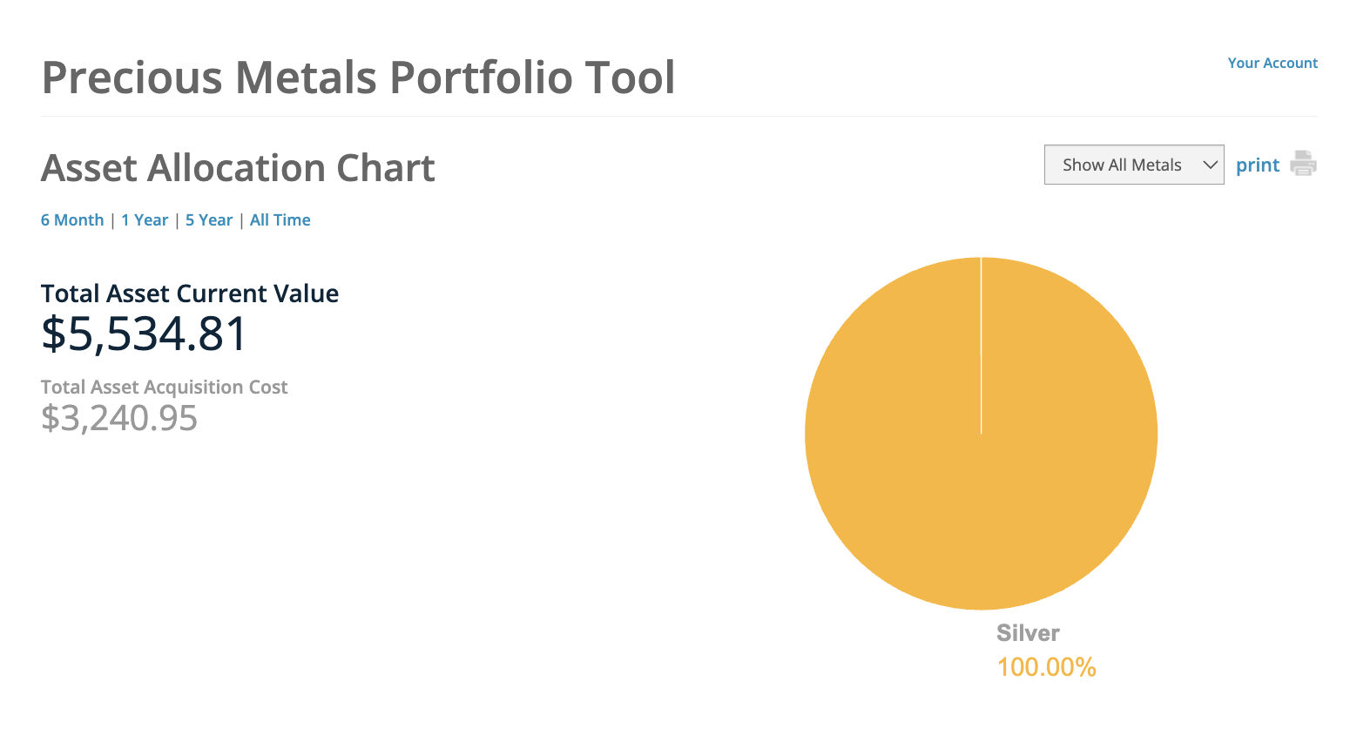1350x735 pixels.
Task: Click the Silver legend label
Action: (x=1028, y=633)
